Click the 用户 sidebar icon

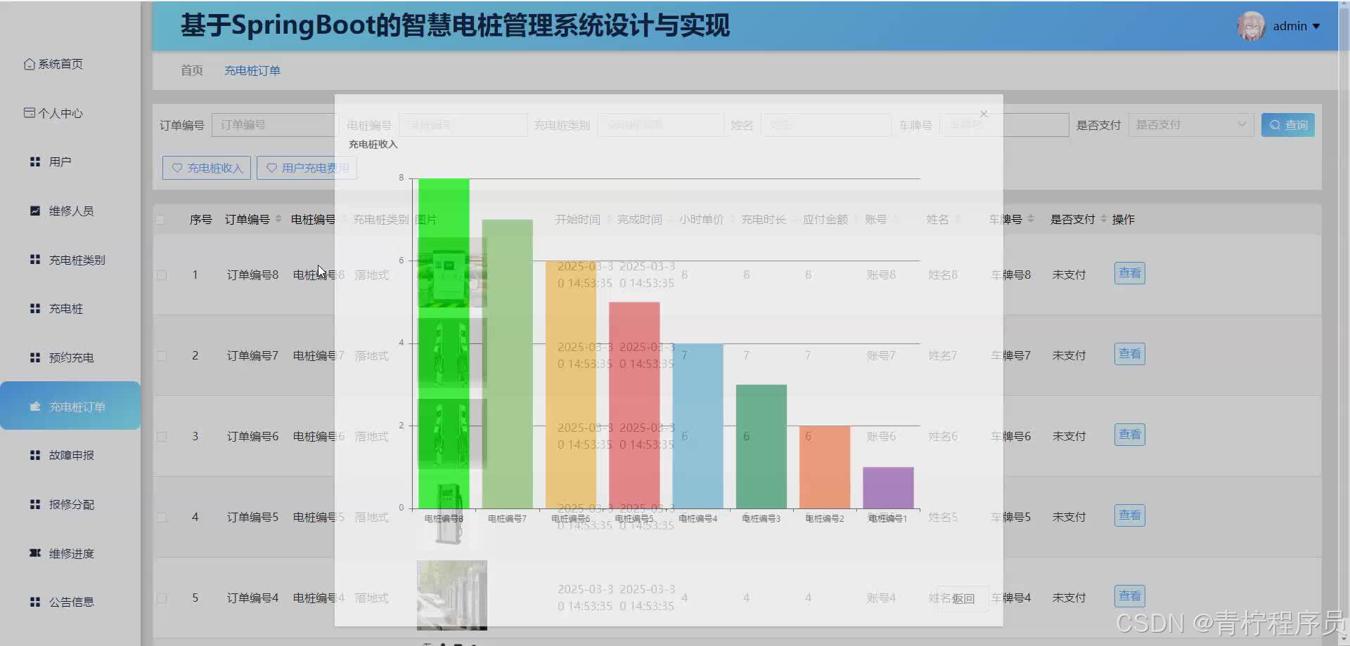click(34, 161)
